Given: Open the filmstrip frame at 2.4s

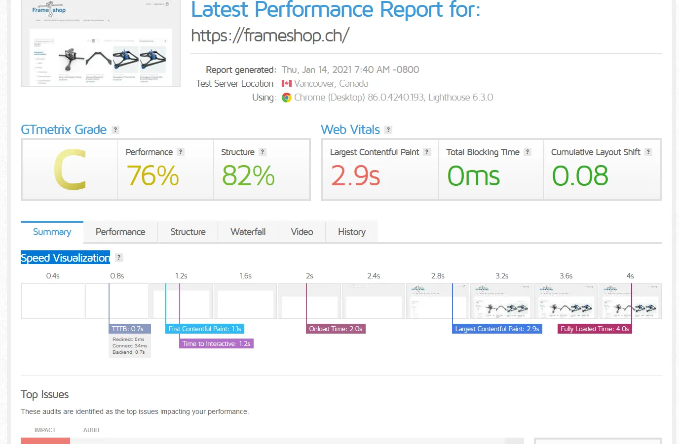Looking at the screenshot, I should pos(374,301).
